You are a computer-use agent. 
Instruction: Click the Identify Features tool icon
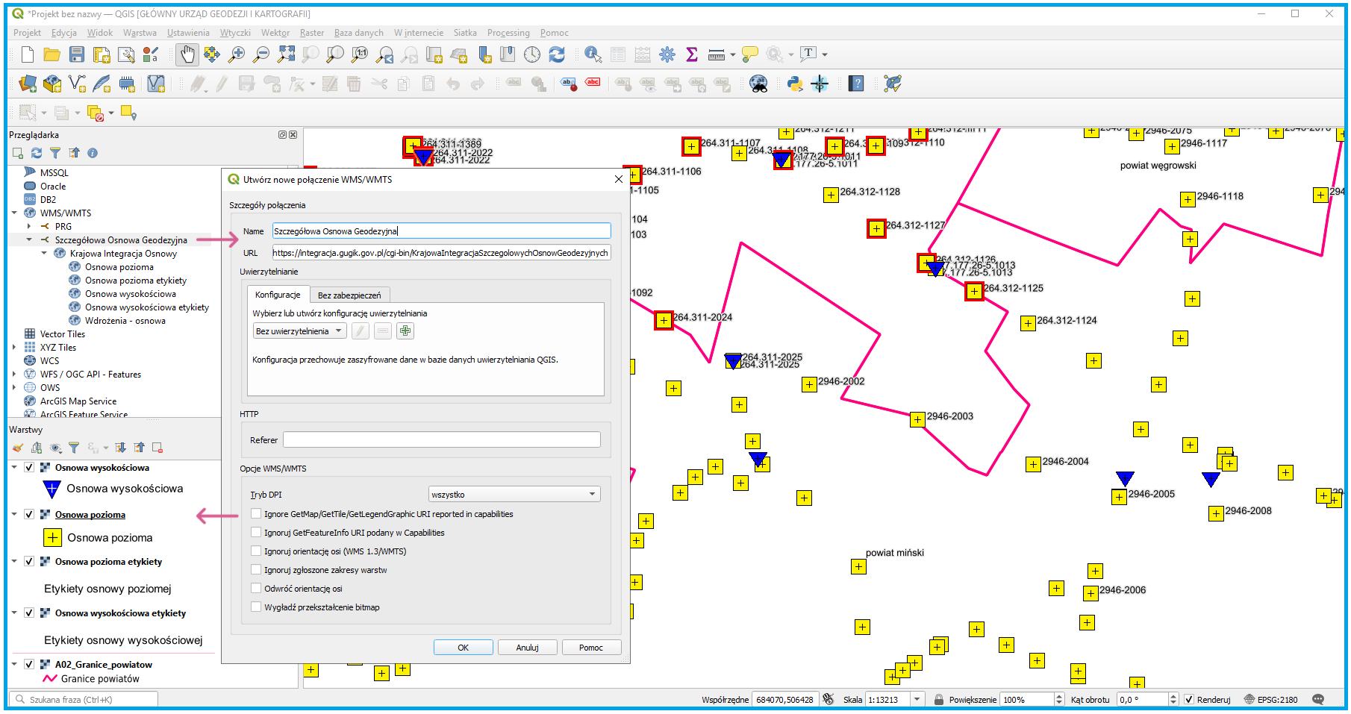tap(593, 54)
